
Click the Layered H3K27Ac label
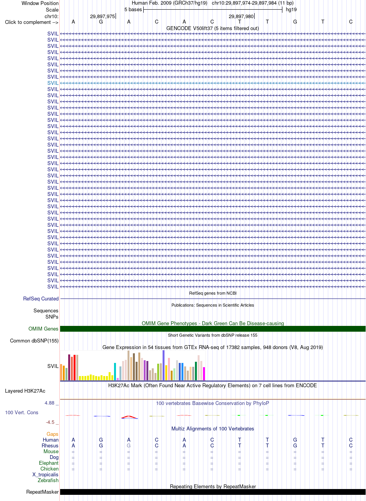click(25, 391)
